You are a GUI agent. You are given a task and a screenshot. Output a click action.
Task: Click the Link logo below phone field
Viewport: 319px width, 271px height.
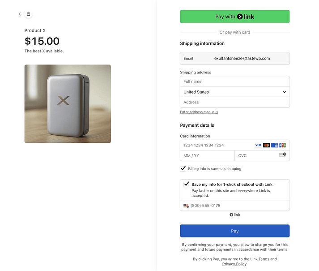coord(235,215)
